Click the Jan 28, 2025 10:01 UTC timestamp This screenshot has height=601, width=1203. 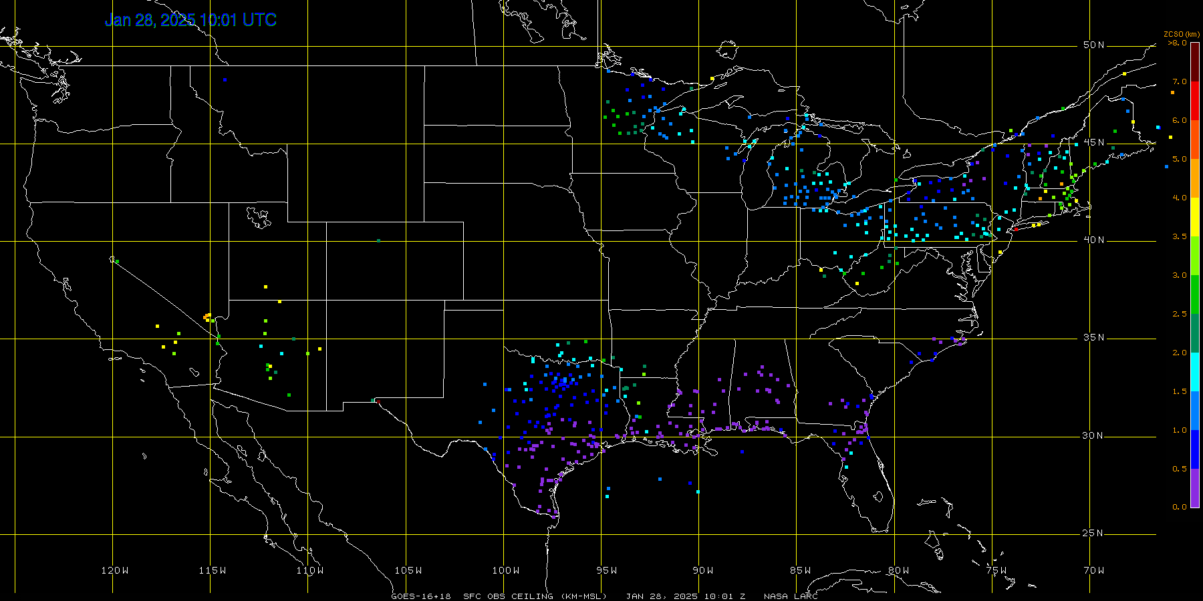click(x=190, y=20)
